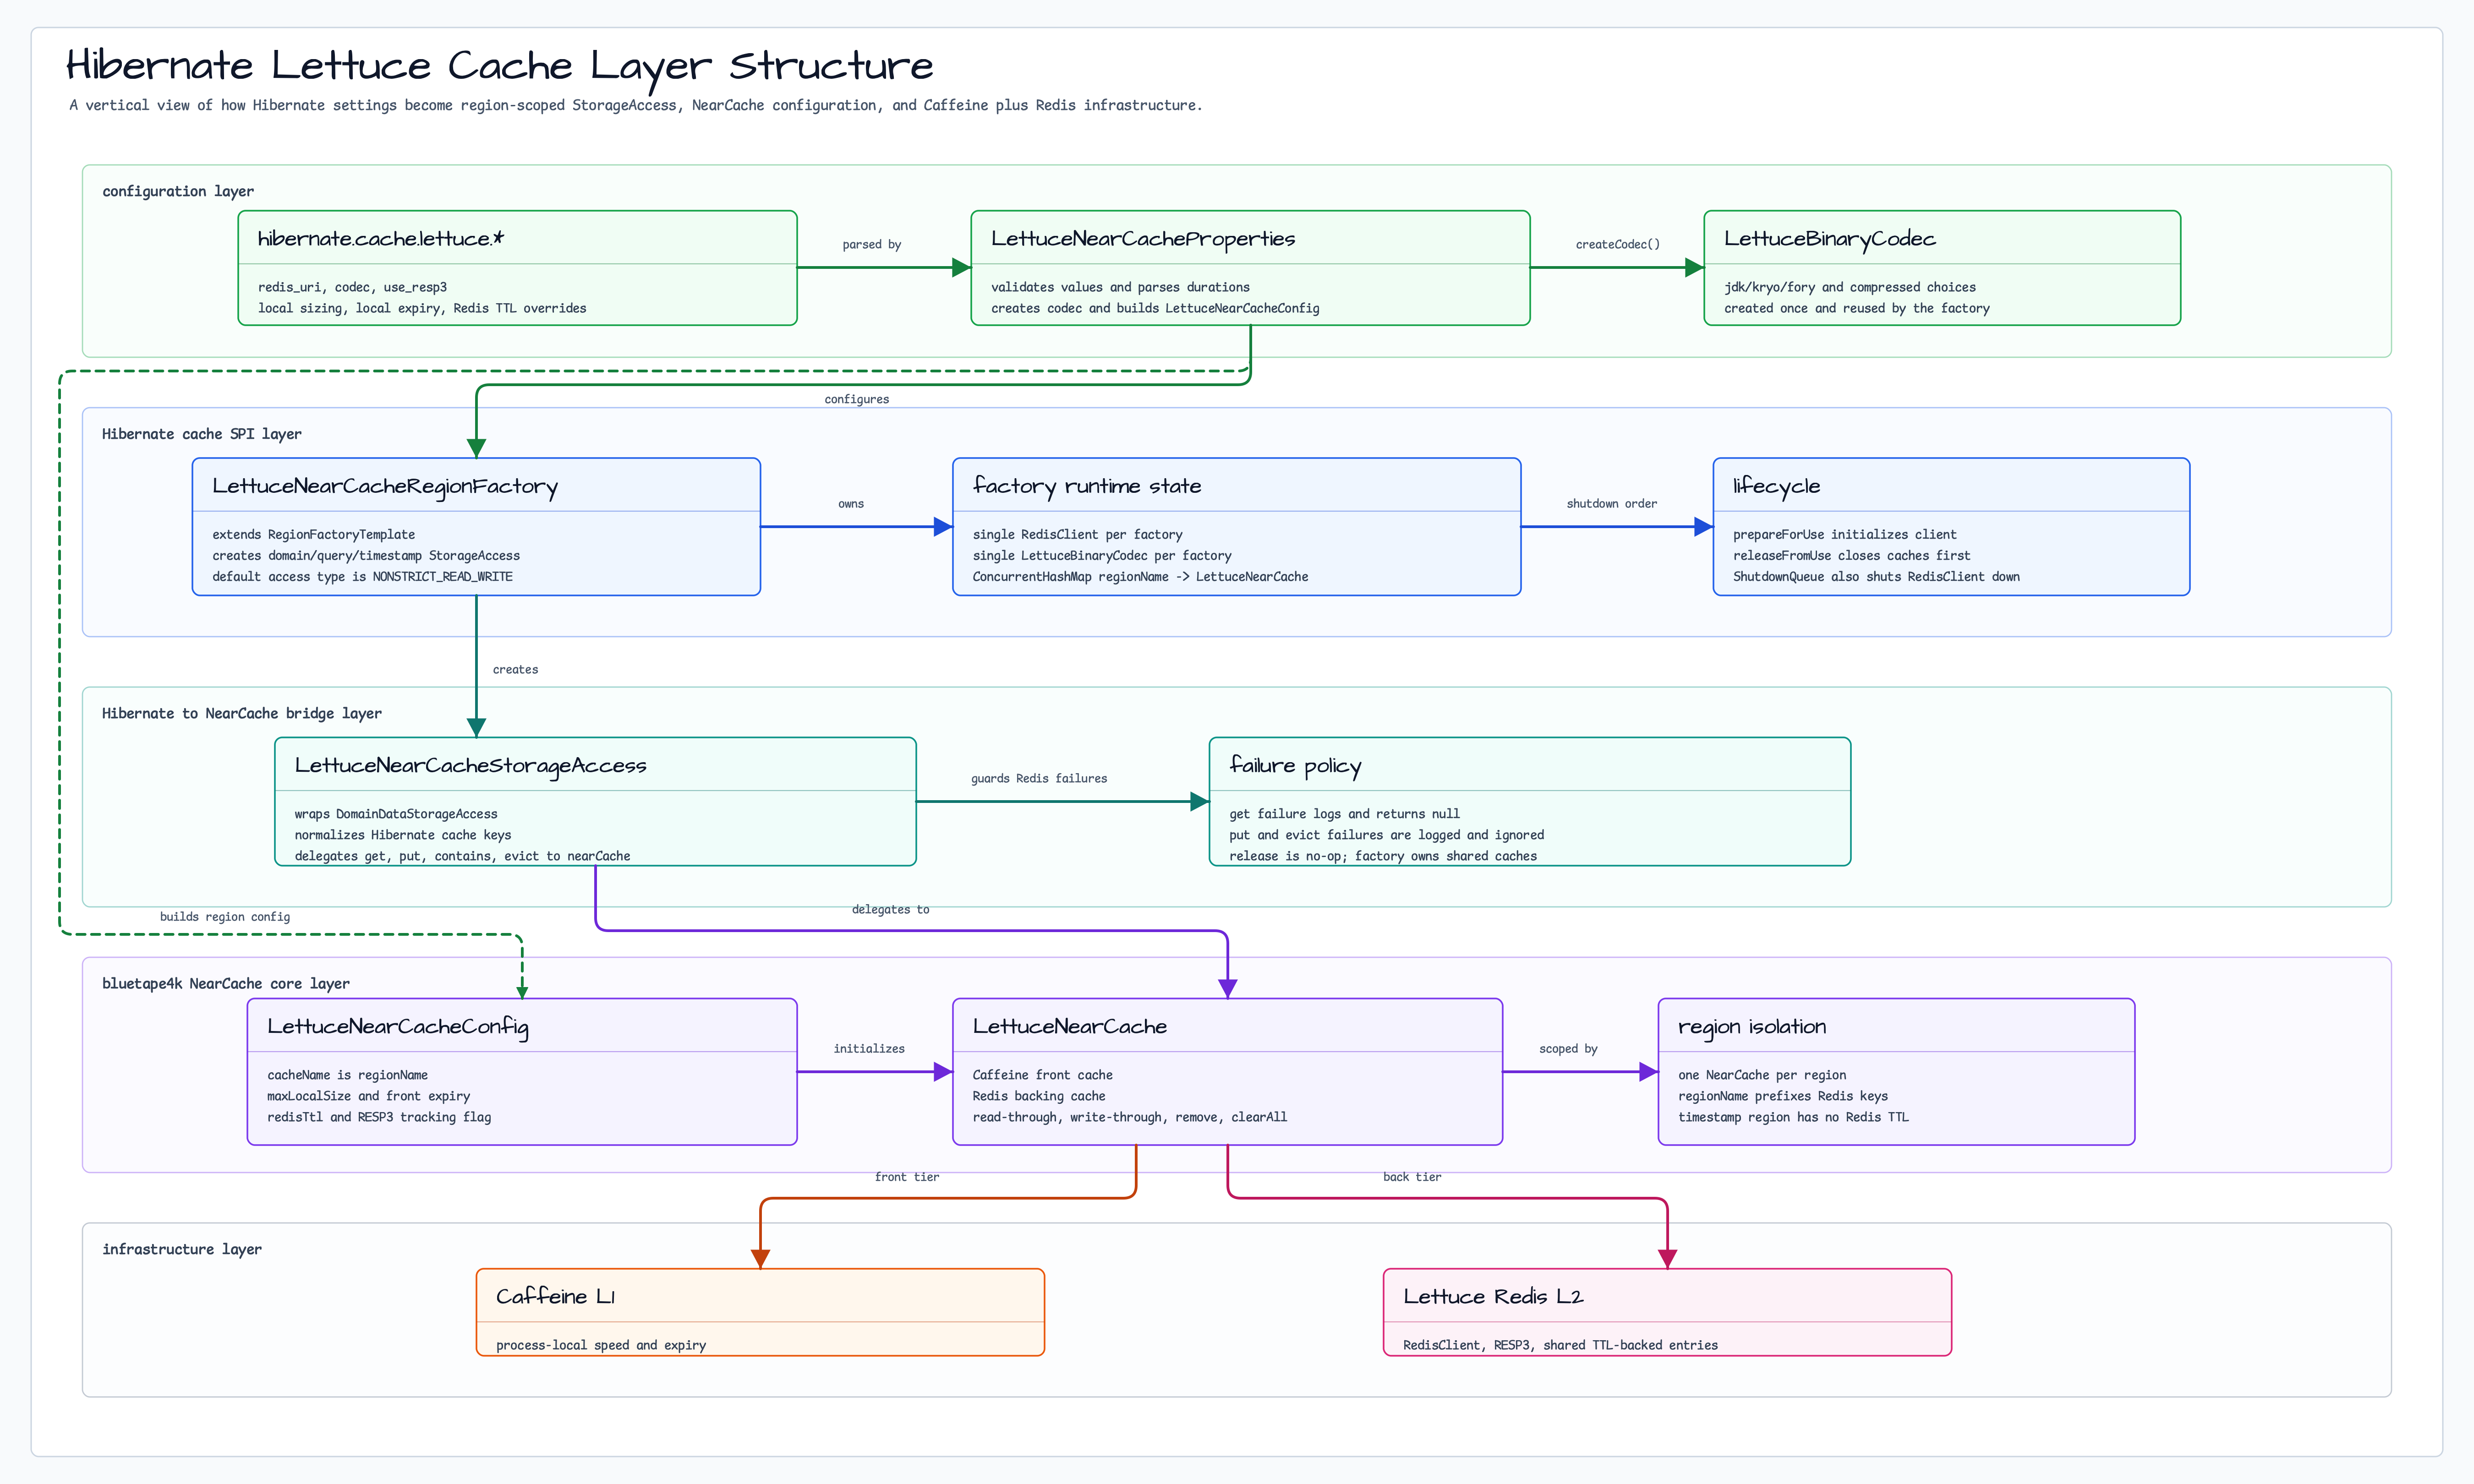Click 'prepareForUse initializes client' line

tap(1845, 535)
